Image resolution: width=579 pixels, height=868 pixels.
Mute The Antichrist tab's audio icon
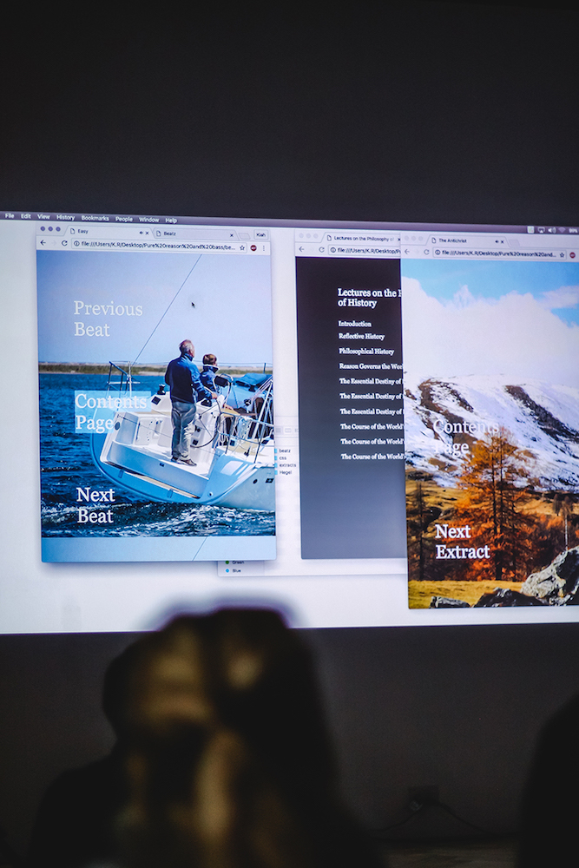(496, 241)
